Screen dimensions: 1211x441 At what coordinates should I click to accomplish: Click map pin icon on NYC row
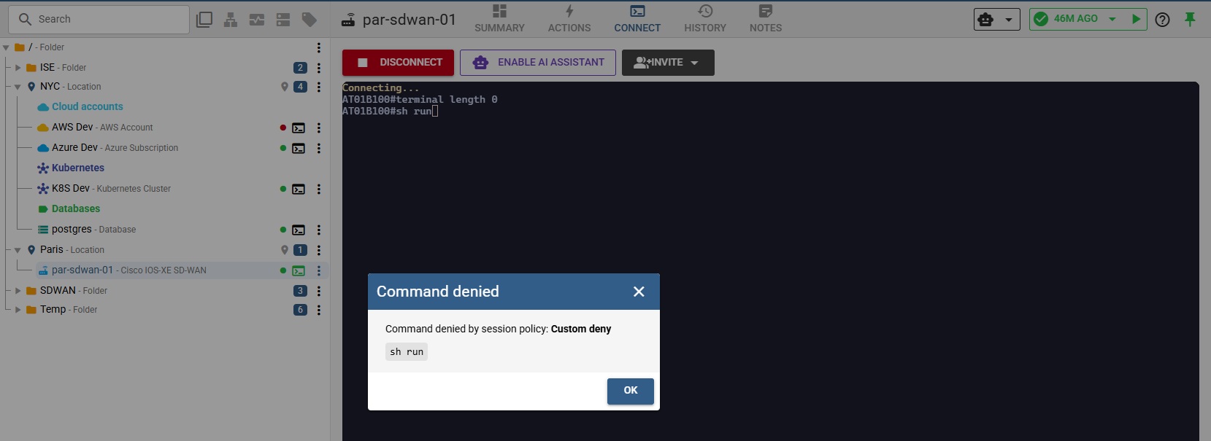(x=285, y=87)
